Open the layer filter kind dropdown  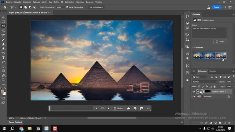click(200, 77)
